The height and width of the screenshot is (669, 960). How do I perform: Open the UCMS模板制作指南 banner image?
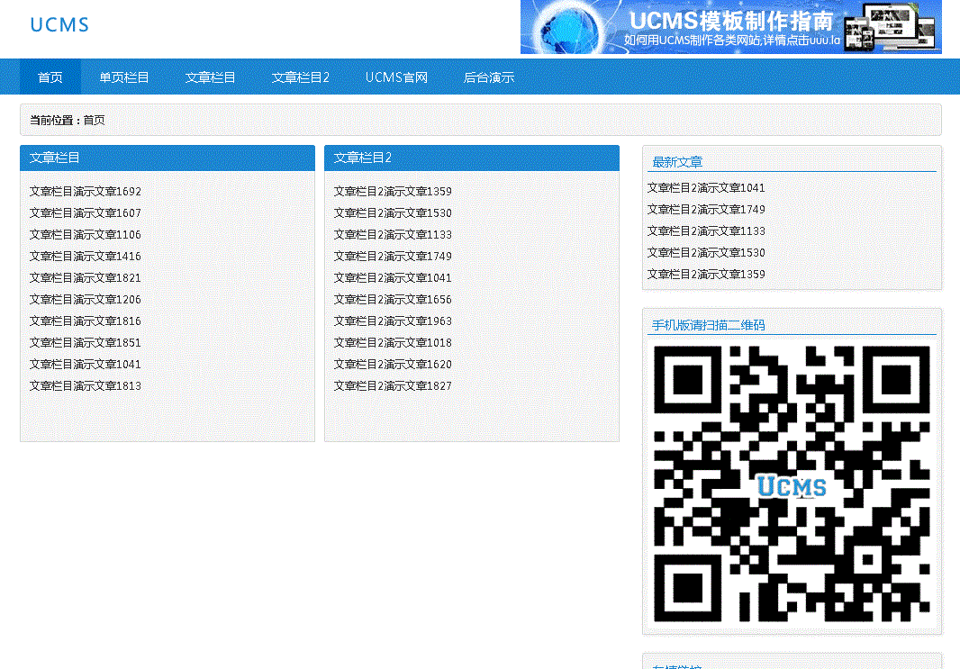point(730,27)
